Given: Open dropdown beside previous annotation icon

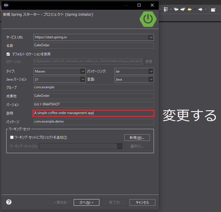Looking at the screenshot, I should pyautogui.click(x=171, y=9).
